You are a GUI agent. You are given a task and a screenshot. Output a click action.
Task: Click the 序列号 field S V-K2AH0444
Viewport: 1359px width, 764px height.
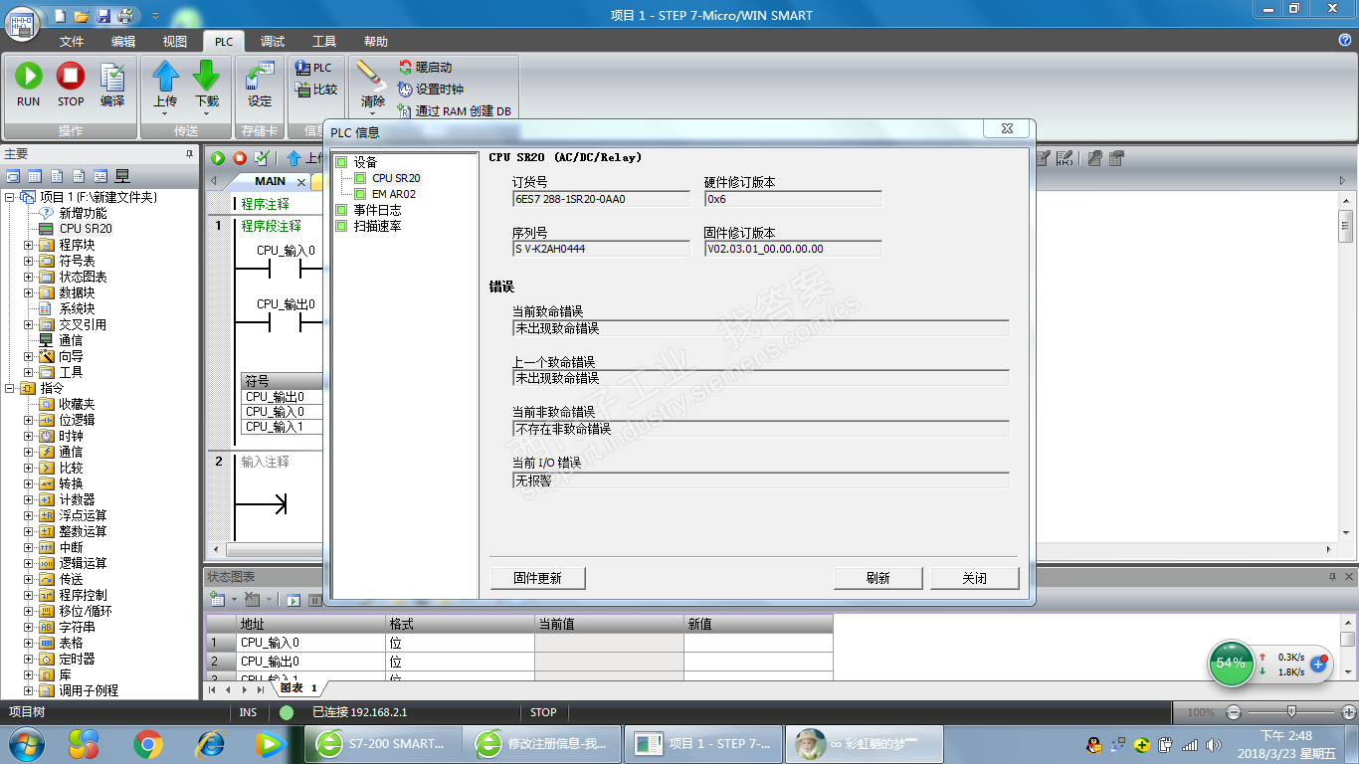coord(601,249)
